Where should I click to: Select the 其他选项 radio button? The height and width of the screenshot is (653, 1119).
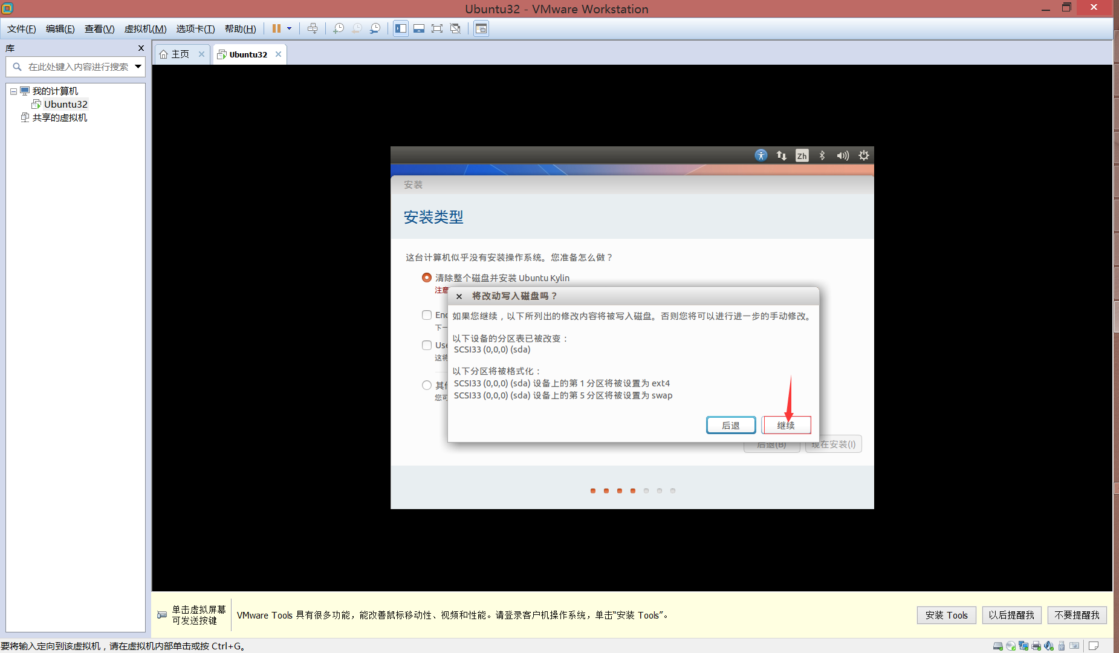[x=427, y=385]
